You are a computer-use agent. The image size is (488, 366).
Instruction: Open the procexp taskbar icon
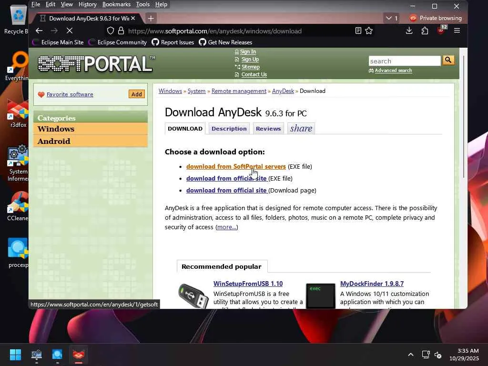(57, 355)
